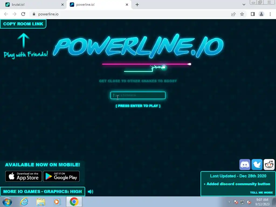
Task: Click 'GET CLOSE TO OTHER SNAKES TO BOOST' text
Action: coord(138,81)
